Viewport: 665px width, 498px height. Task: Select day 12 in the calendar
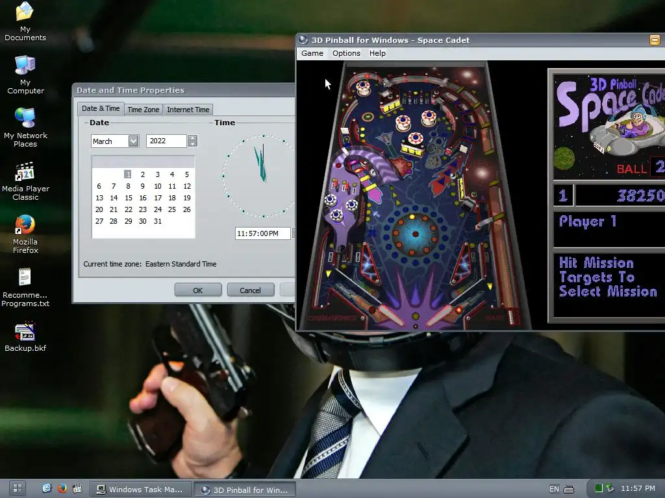(x=186, y=186)
